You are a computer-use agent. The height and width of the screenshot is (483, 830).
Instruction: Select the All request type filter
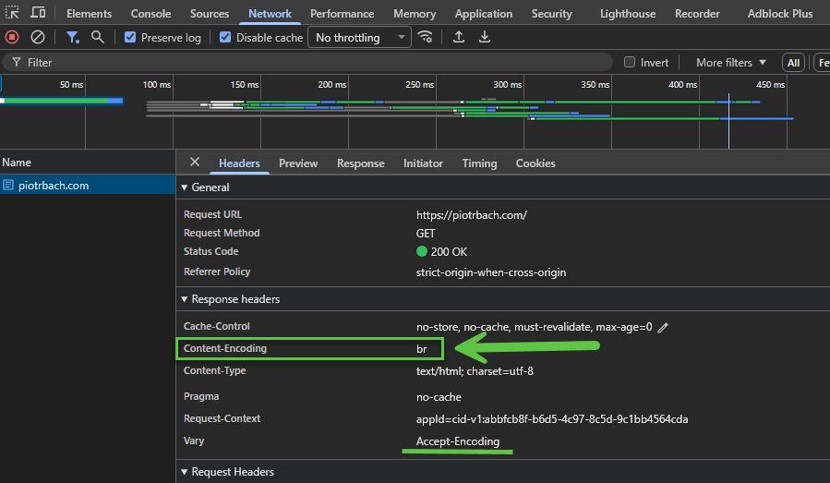coord(793,63)
